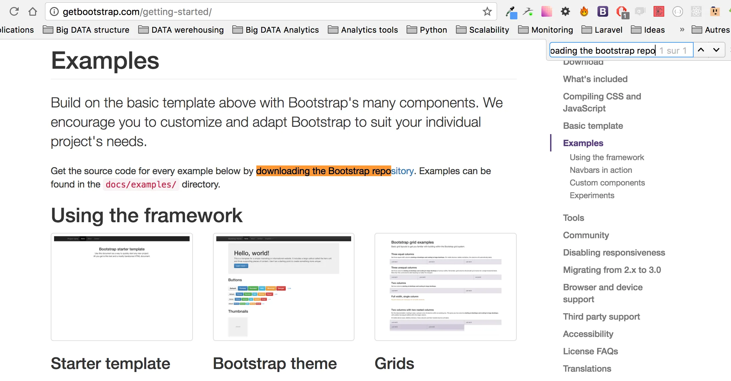Click the gear settings extension icon
The height and width of the screenshot is (381, 731).
point(565,12)
